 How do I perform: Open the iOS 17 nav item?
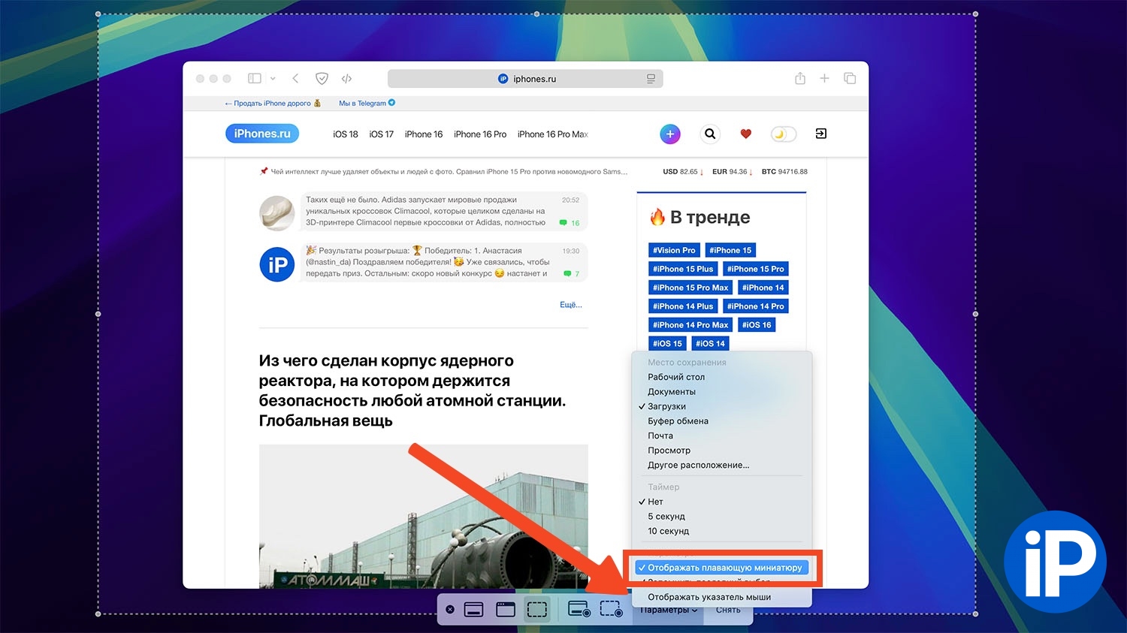[382, 134]
